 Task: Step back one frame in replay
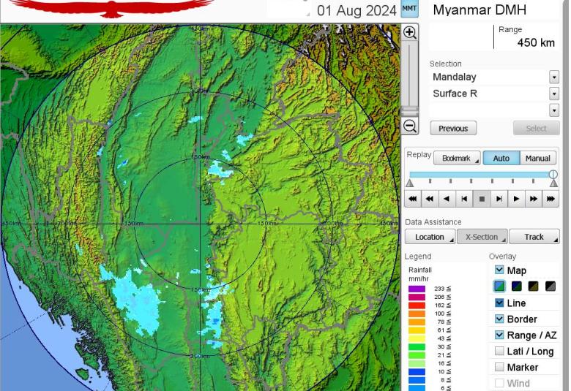point(464,198)
